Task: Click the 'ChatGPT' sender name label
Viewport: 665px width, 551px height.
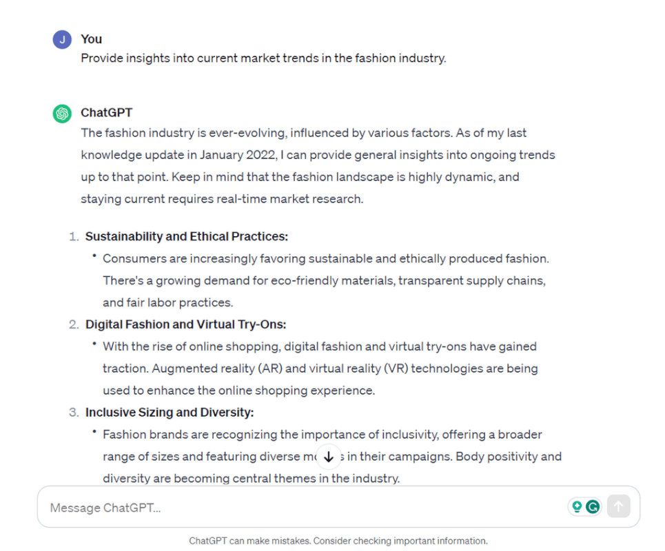Action: [106, 112]
